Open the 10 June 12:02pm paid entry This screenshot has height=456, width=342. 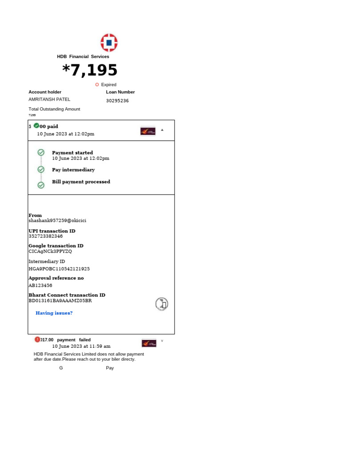click(101, 130)
